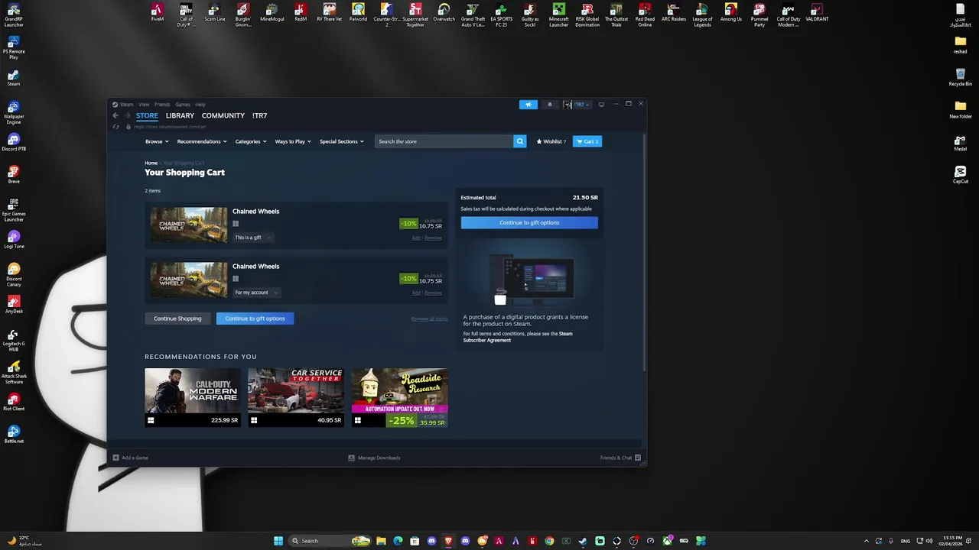
Task: Open the Among Us desktop shortcut
Action: point(731,13)
